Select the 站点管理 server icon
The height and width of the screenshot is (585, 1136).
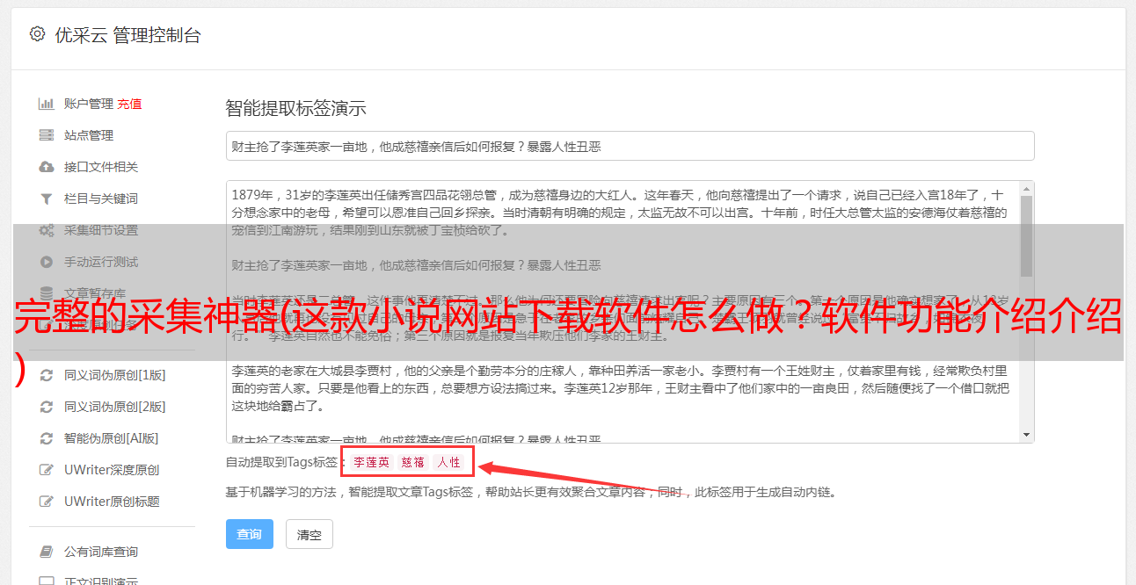47,135
